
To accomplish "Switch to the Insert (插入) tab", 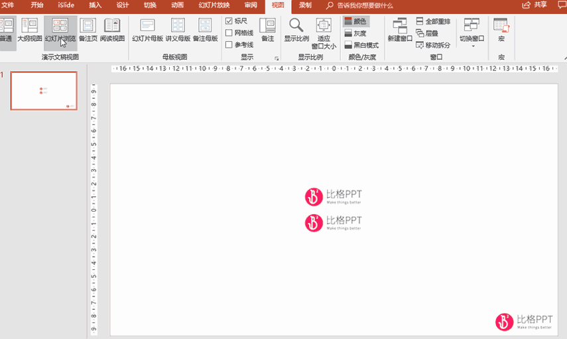I will click(95, 5).
